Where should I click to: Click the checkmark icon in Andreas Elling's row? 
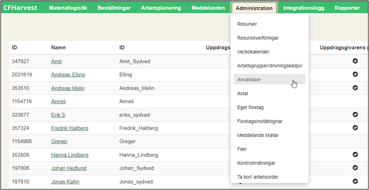[355, 74]
